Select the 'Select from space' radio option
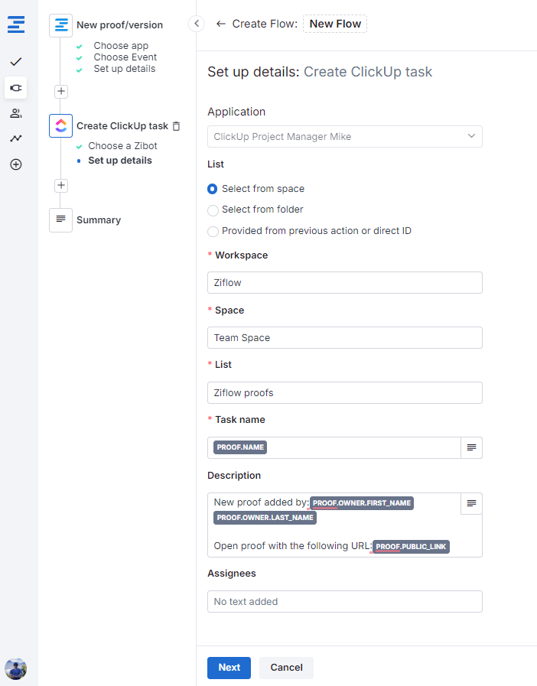Screen dimensions: 537x686 (x=213, y=189)
